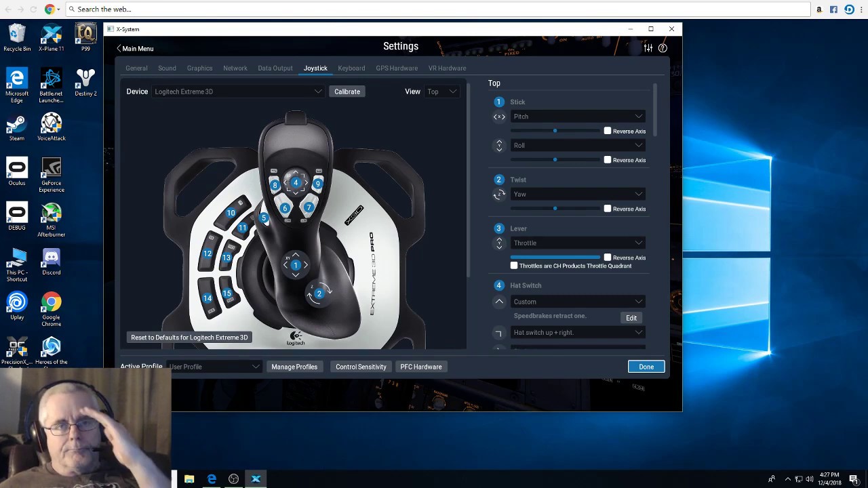Open Recycle Bin desktop icon
Viewport: 868px width, 488px height.
pyautogui.click(x=17, y=38)
